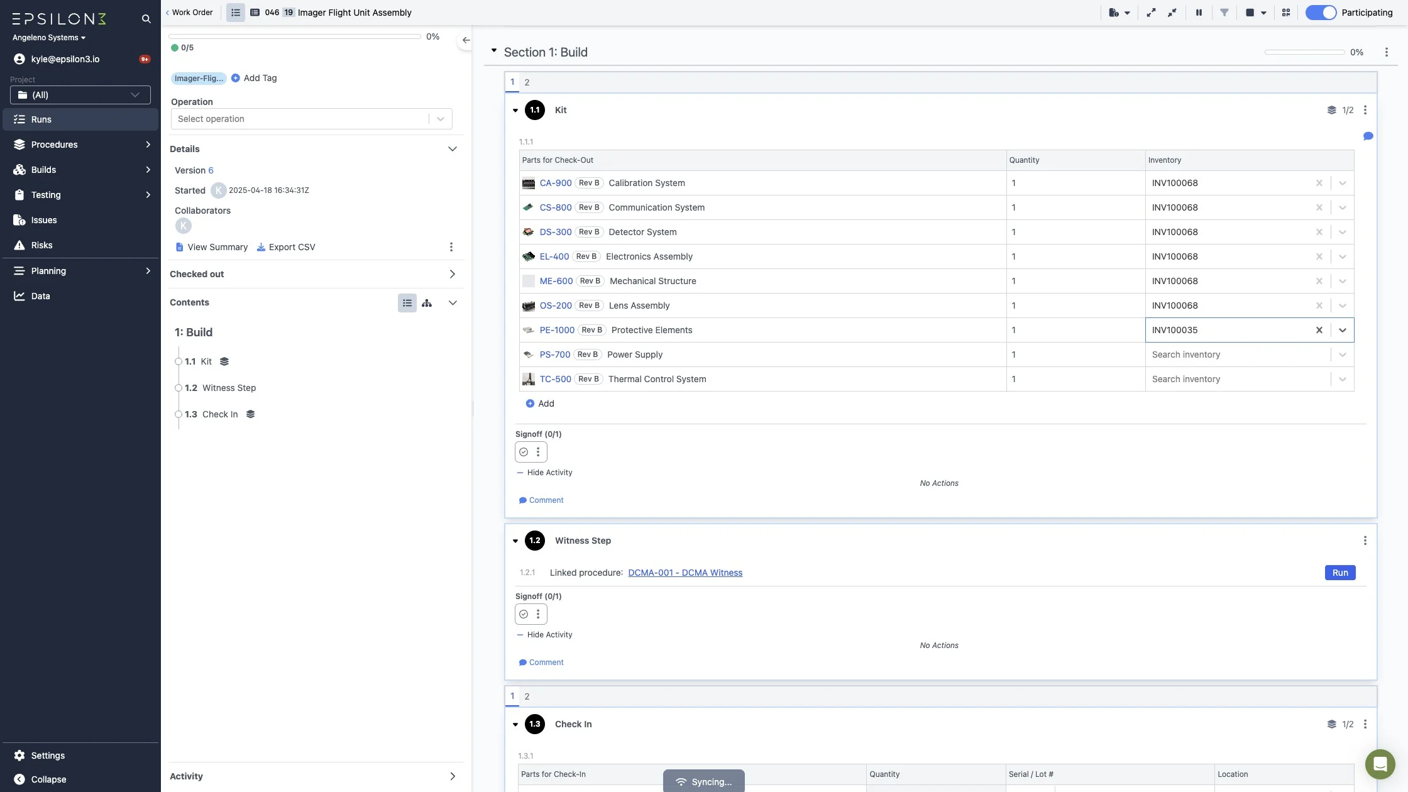This screenshot has width=1408, height=792.
Task: Sign off the Witness Step checkmark
Action: click(524, 614)
